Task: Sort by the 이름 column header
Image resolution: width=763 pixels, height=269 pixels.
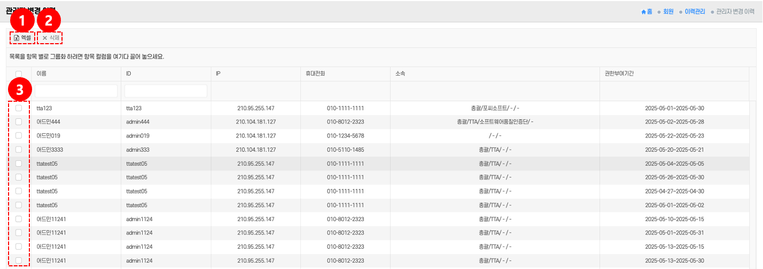Action: (41, 74)
